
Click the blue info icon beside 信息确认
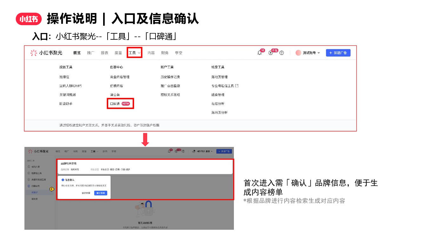(x=63, y=180)
